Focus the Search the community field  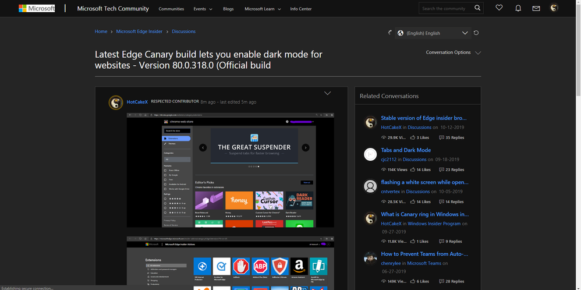(x=446, y=8)
